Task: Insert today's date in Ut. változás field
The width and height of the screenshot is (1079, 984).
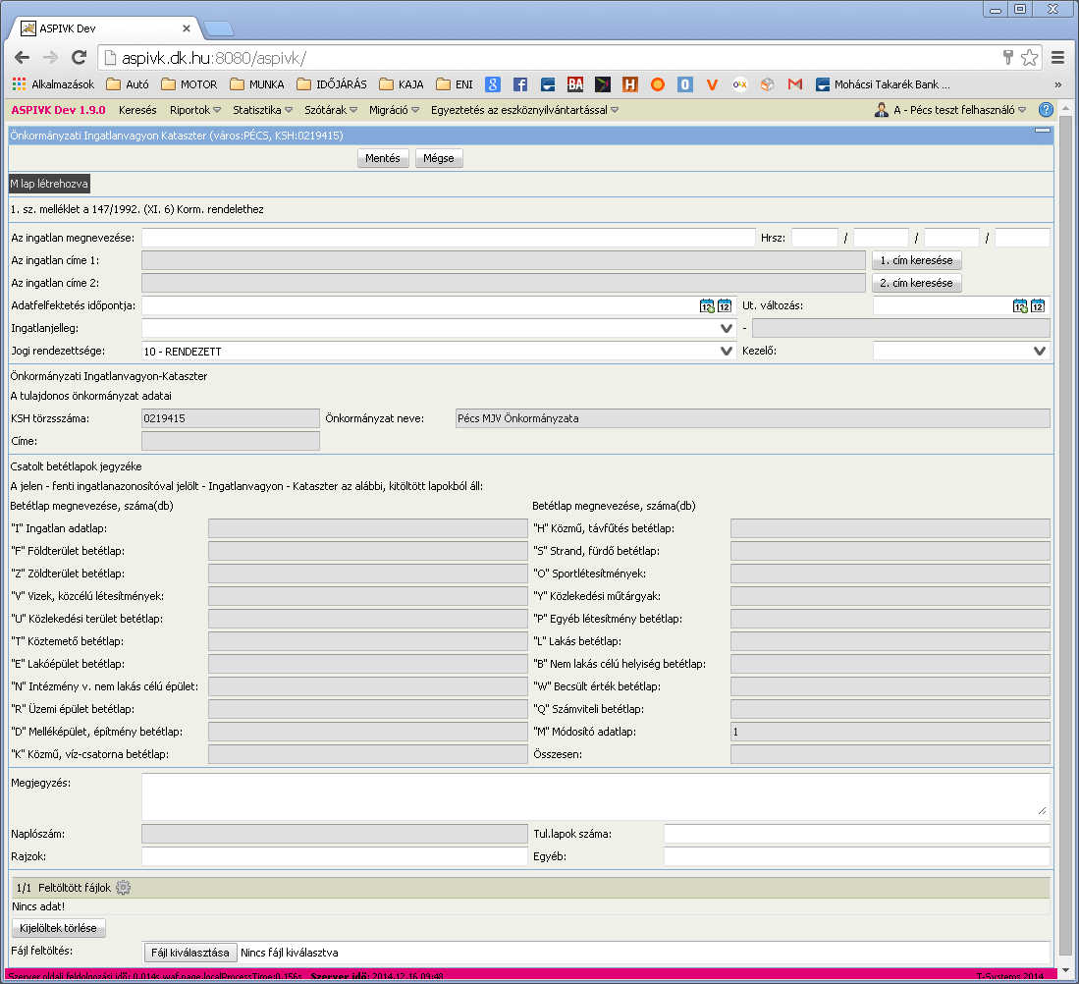Action: [x=1020, y=306]
